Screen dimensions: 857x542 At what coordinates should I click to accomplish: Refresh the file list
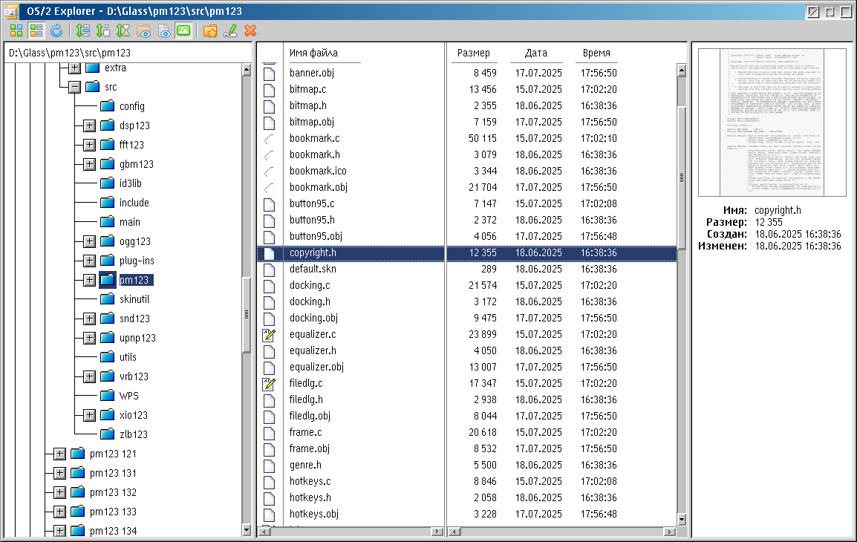(56, 30)
